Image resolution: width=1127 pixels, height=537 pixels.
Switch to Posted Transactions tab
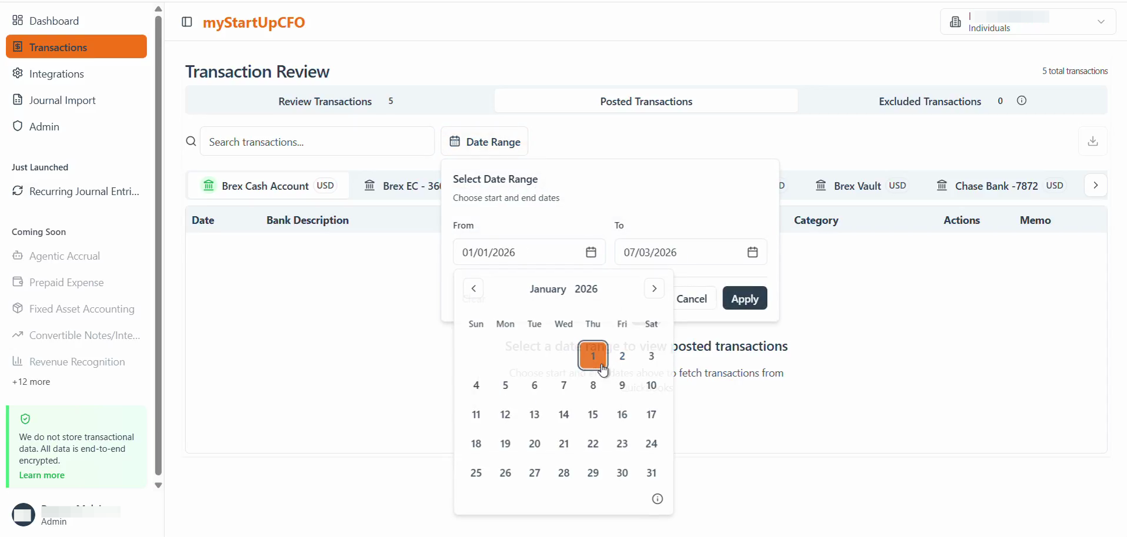click(x=646, y=101)
